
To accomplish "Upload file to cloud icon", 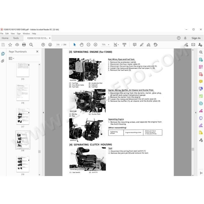I will point(17,45).
